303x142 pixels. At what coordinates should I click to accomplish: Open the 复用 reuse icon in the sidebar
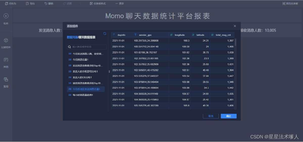point(6,80)
